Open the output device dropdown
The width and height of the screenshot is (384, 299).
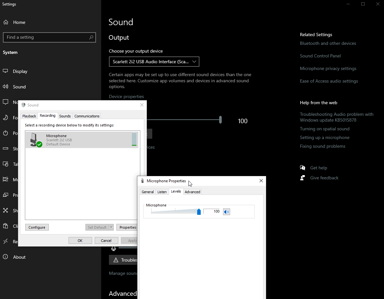[x=154, y=62]
